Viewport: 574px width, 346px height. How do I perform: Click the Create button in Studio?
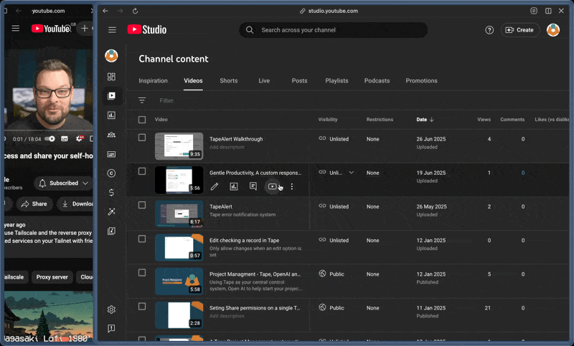click(519, 30)
